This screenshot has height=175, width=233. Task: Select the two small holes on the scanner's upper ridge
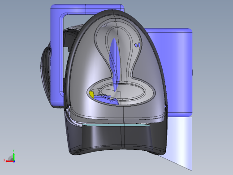[x=138, y=45]
